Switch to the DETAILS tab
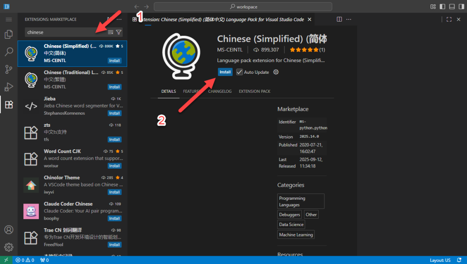Screen dimensions: 467x264 click(x=169, y=91)
